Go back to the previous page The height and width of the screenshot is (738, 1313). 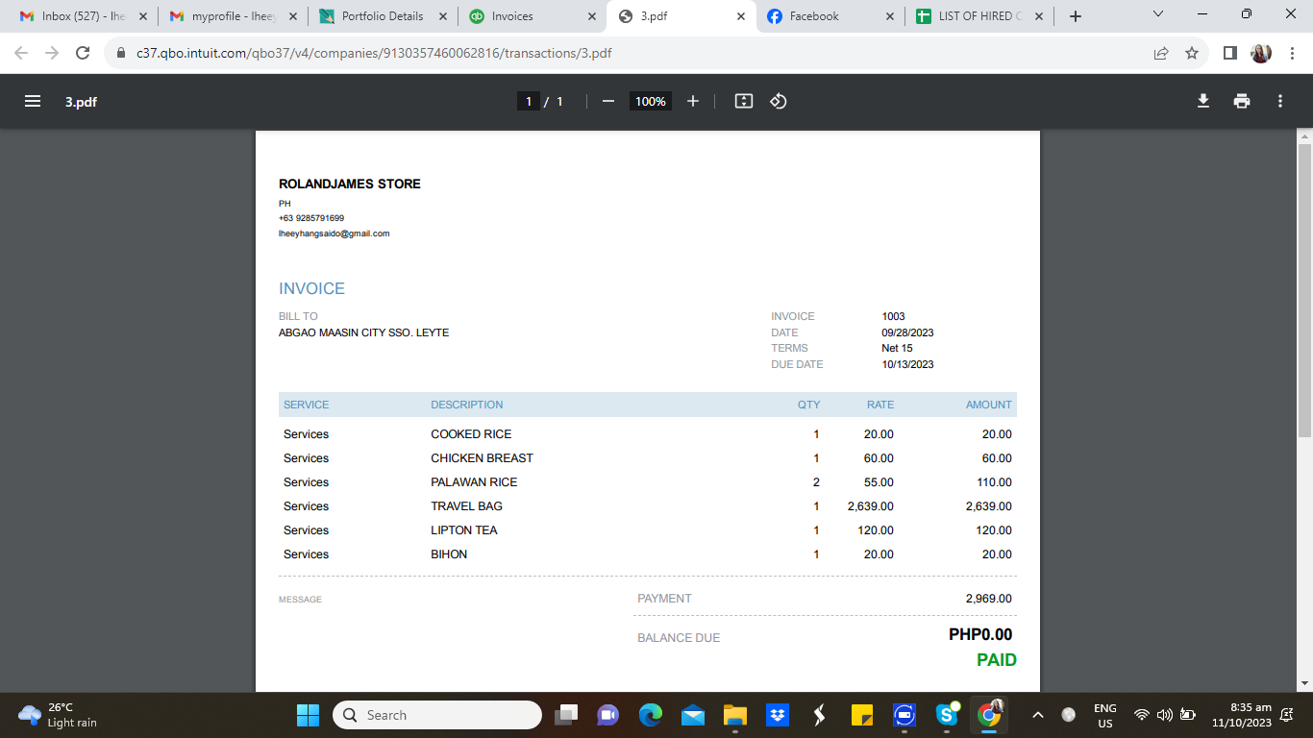pos(21,53)
